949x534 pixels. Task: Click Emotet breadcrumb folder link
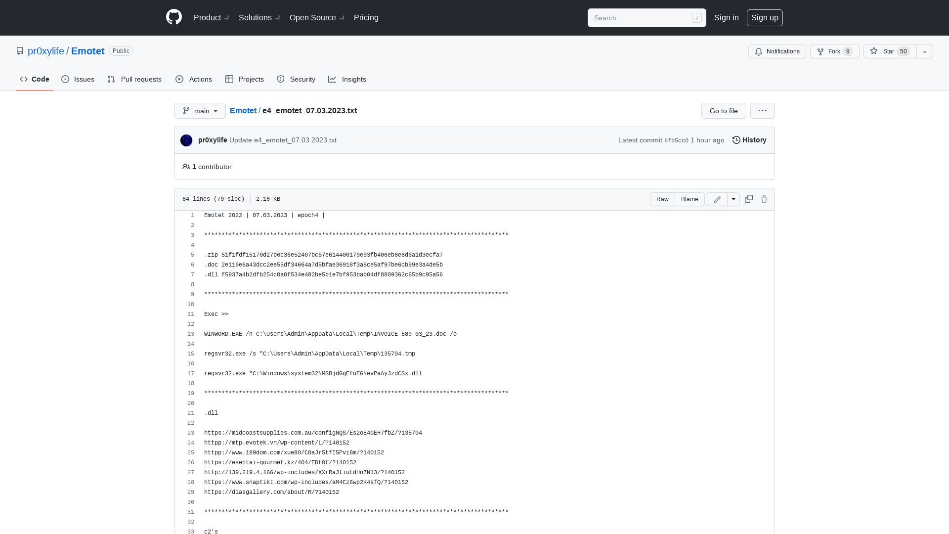243,111
